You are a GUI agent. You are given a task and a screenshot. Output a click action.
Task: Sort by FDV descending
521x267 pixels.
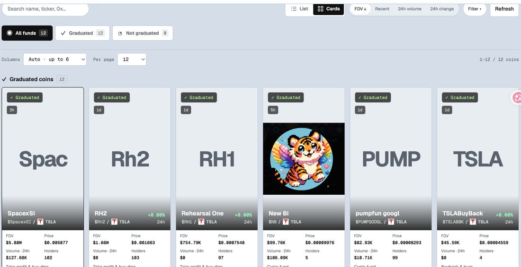(360, 9)
